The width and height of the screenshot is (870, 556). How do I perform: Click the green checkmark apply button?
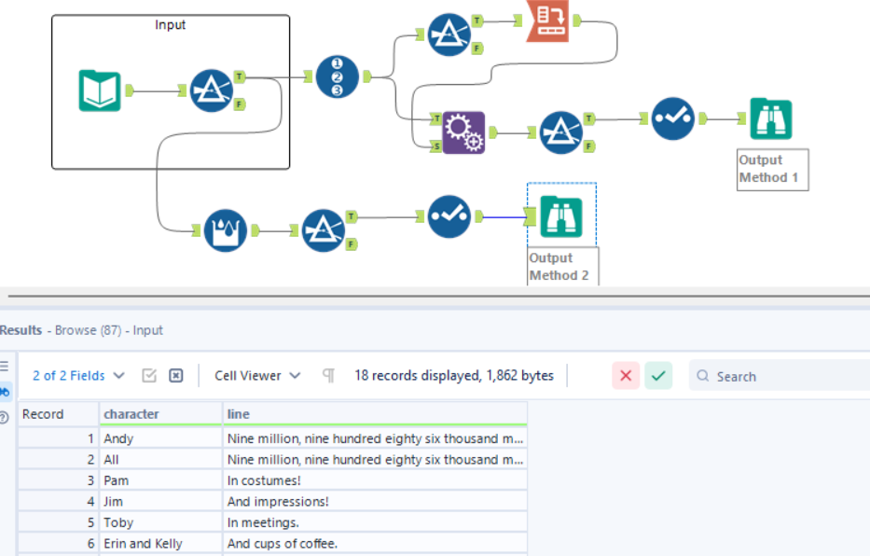click(x=658, y=376)
